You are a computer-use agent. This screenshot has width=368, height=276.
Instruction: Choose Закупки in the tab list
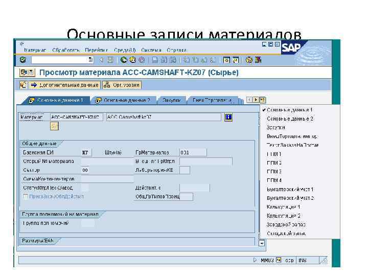coord(276,127)
